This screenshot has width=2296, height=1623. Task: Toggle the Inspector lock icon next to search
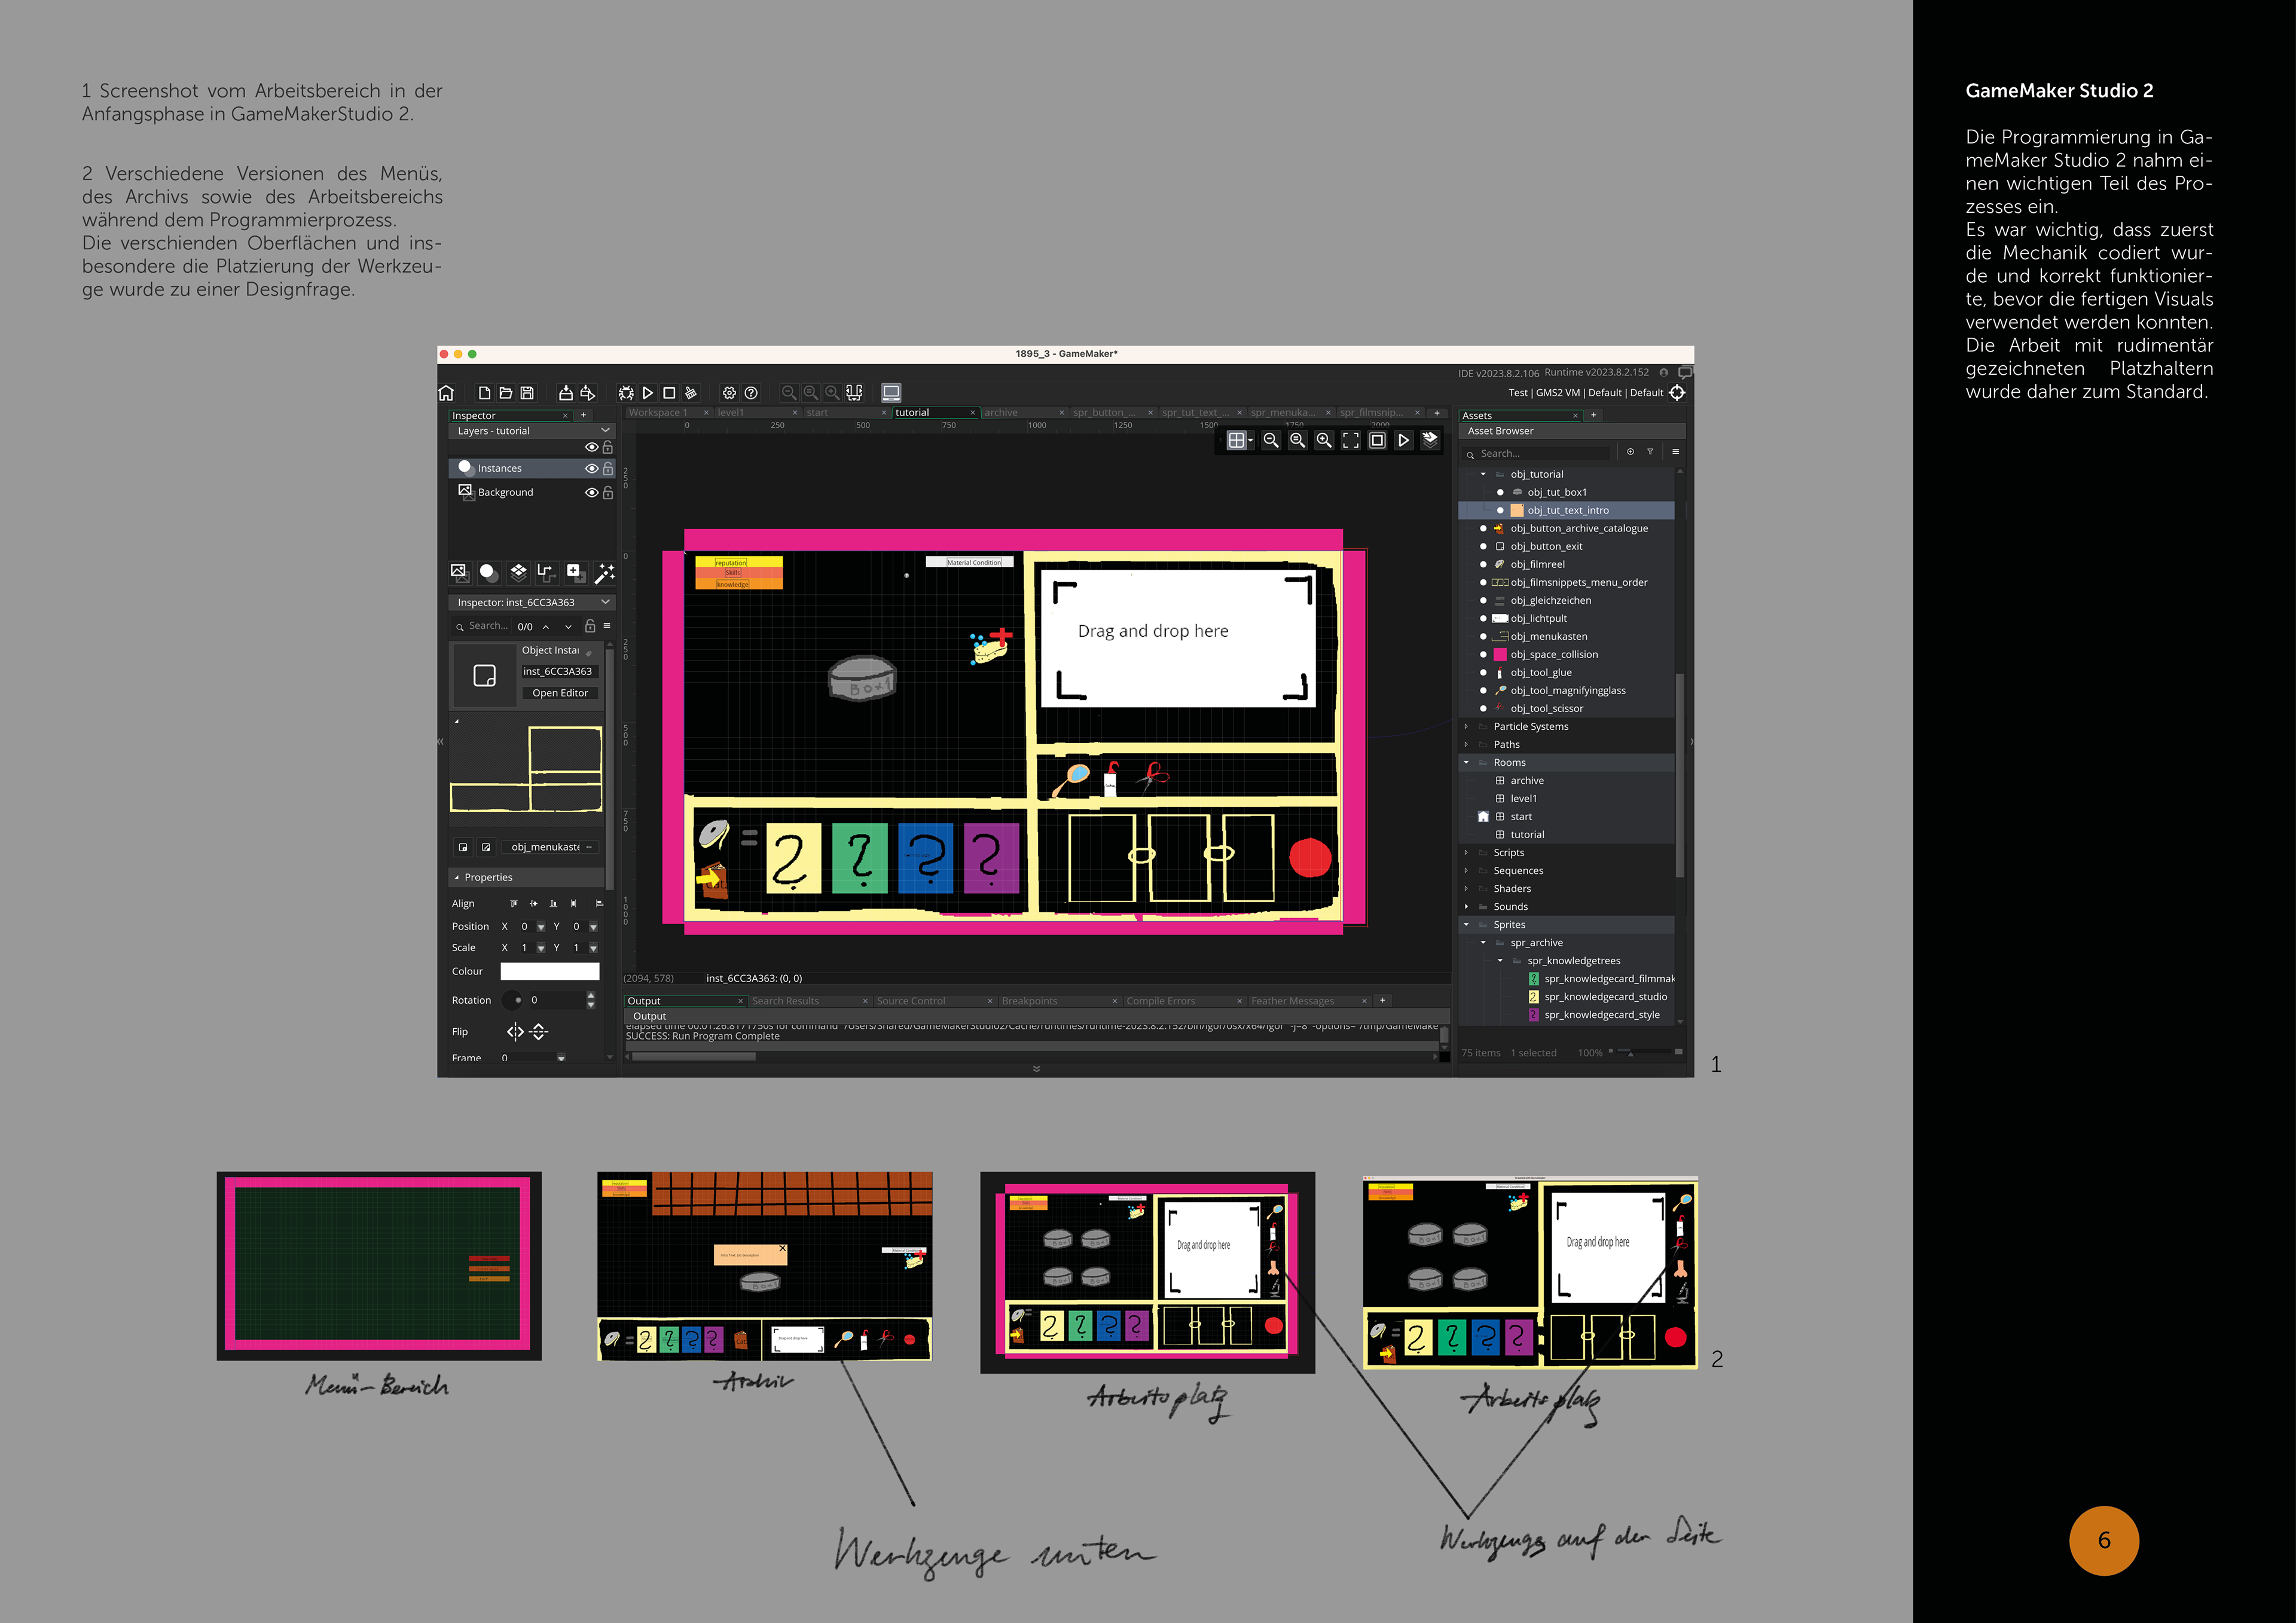tap(590, 626)
